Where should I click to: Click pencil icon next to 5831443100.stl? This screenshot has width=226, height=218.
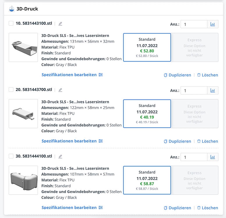[60, 24]
